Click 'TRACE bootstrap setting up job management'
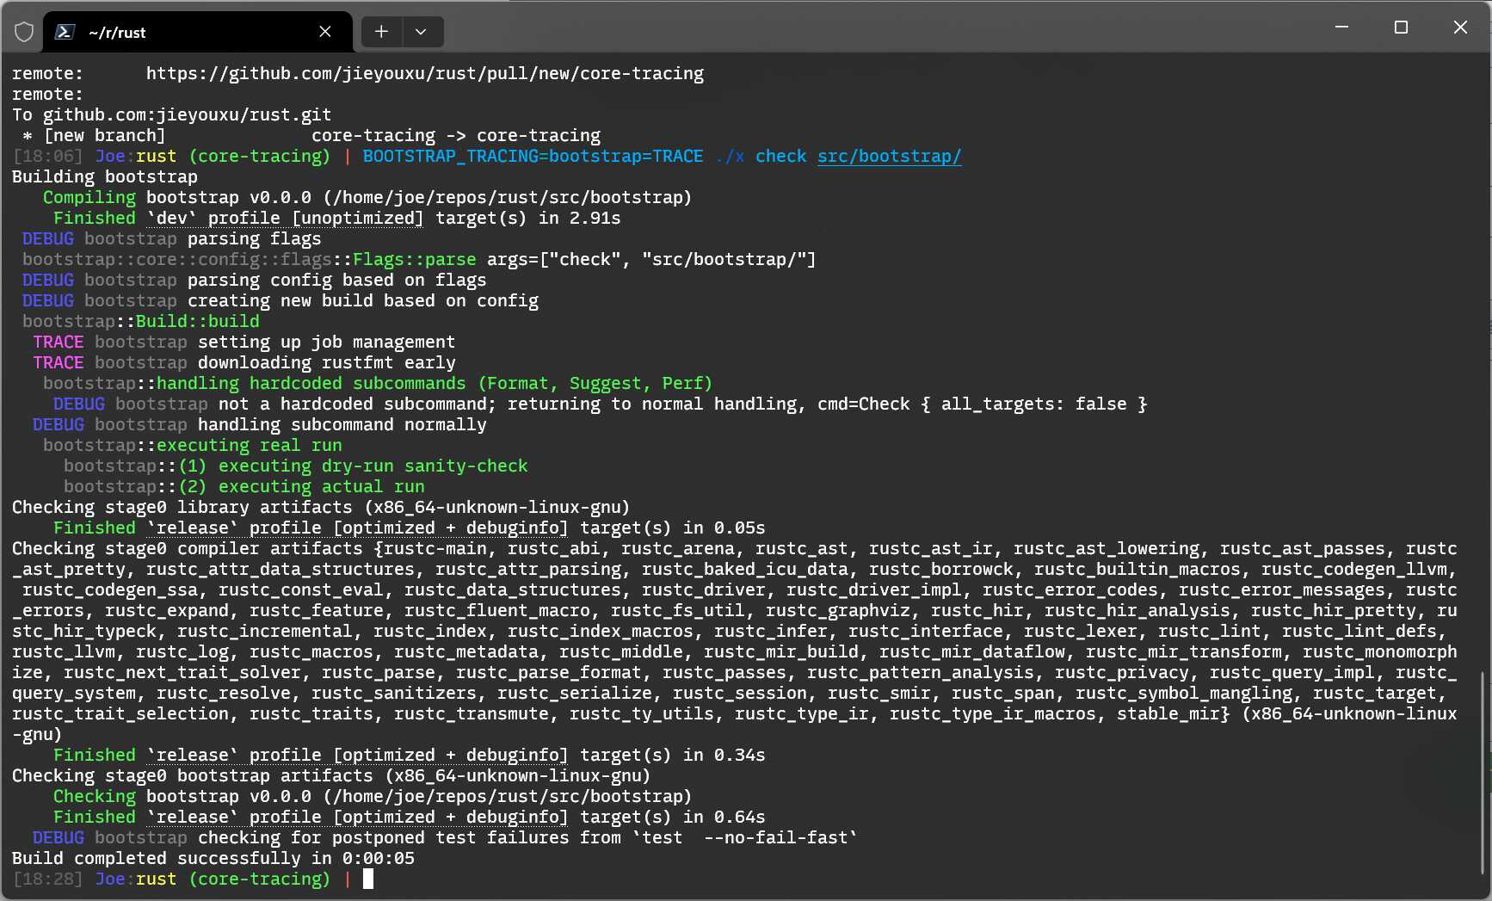1492x901 pixels. (x=244, y=342)
